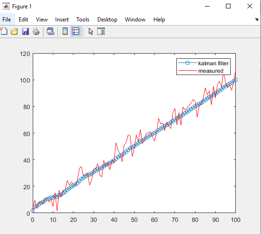Open the Window menu

135,20
